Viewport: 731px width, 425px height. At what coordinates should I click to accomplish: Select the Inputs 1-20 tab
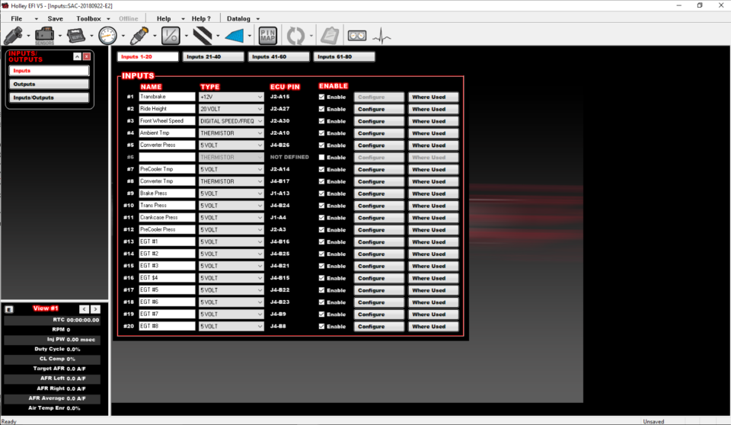click(x=148, y=56)
